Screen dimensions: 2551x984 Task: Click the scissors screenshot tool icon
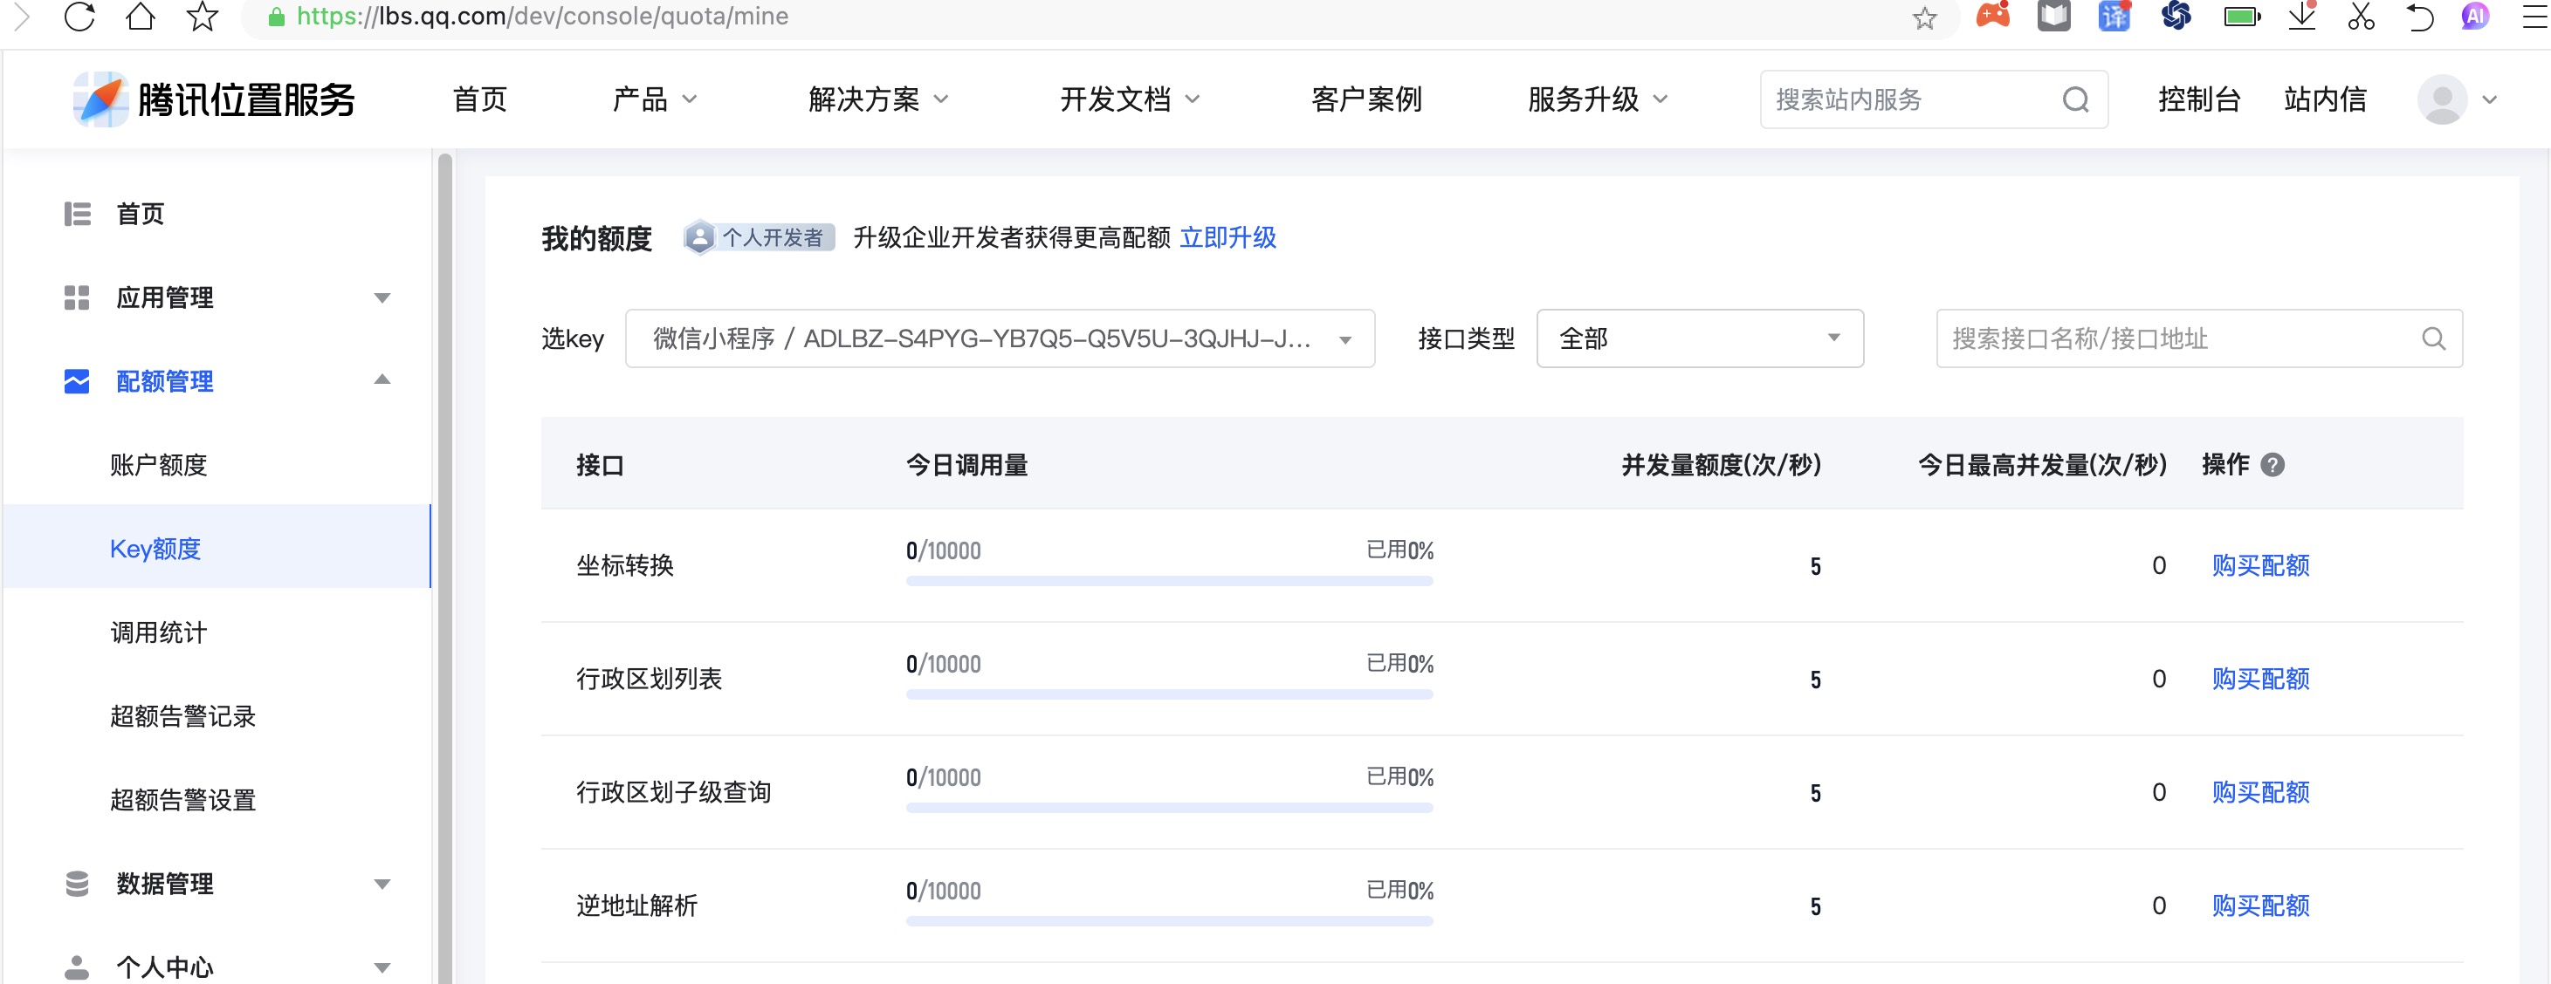(x=2361, y=16)
